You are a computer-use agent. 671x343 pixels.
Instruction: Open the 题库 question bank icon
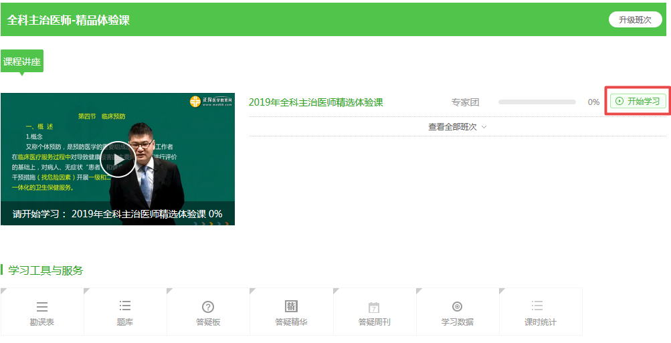(x=125, y=306)
